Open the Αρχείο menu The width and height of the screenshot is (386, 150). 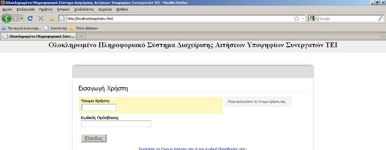click(x=7, y=9)
